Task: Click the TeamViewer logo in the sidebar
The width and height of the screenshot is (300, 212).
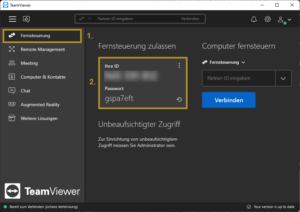Action: click(42, 191)
